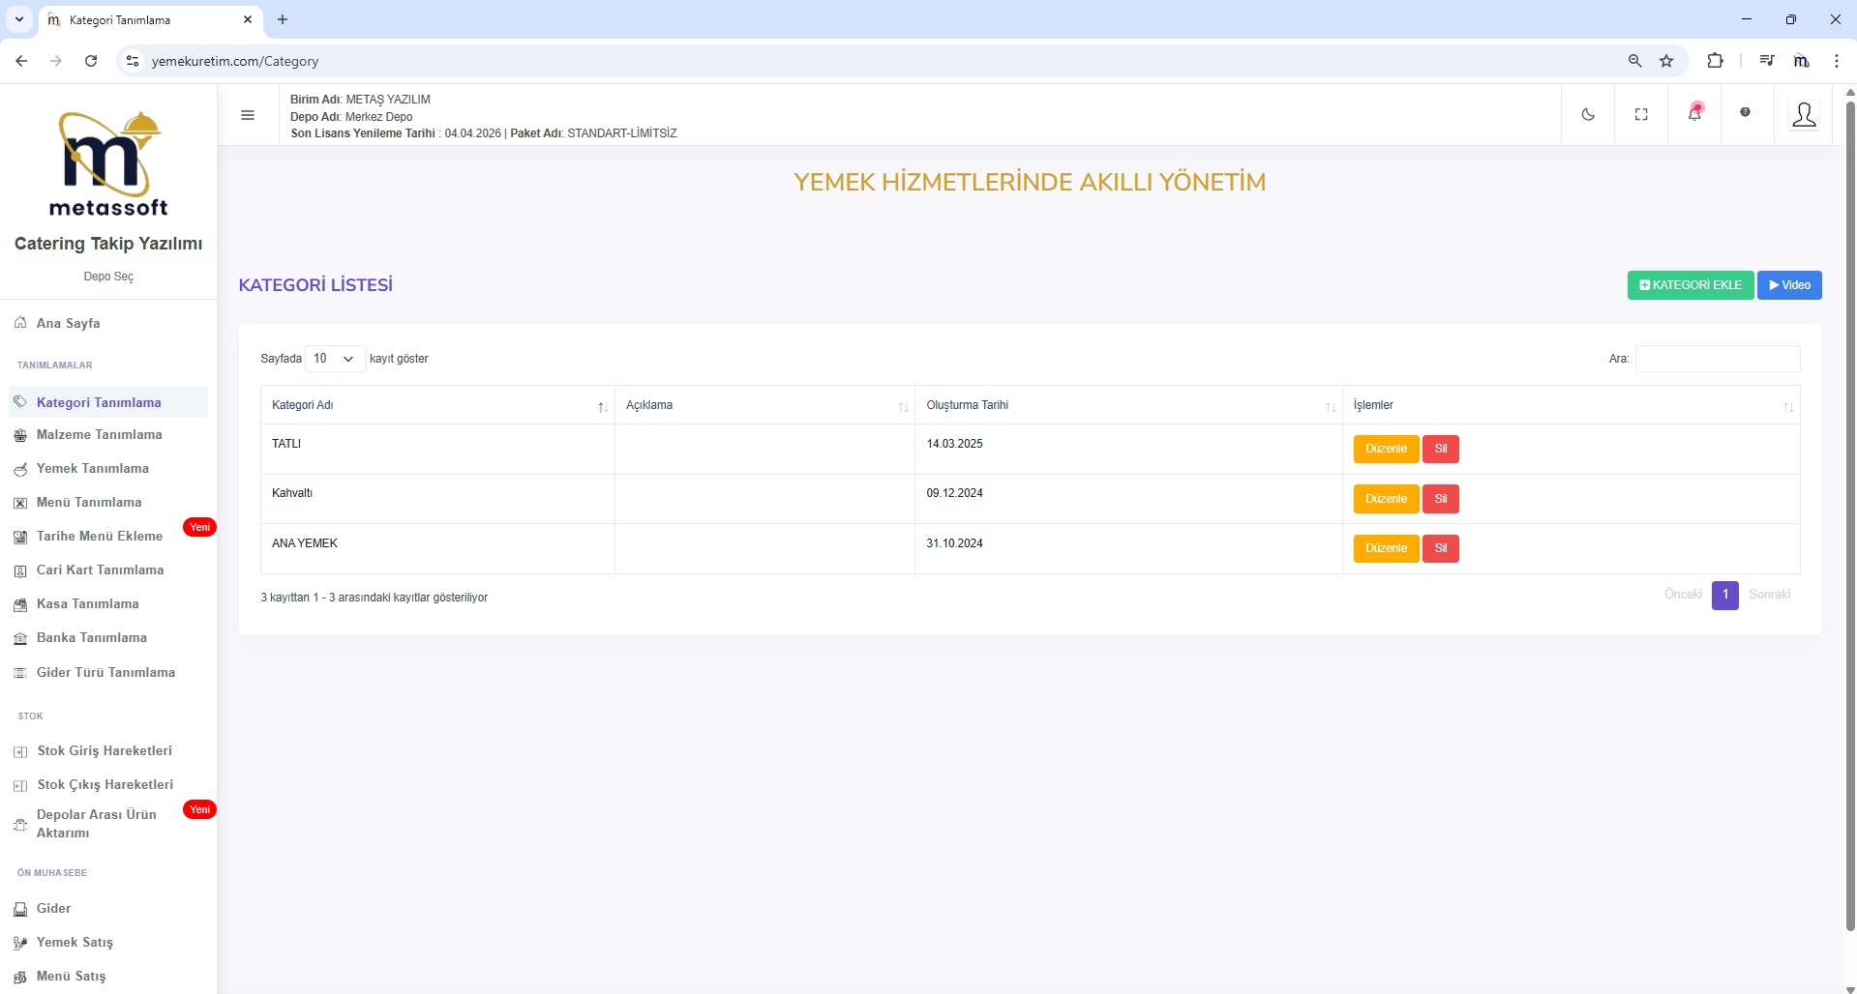Click Yemek Tanımlama bowl icon
1857x994 pixels.
pyautogui.click(x=20, y=469)
